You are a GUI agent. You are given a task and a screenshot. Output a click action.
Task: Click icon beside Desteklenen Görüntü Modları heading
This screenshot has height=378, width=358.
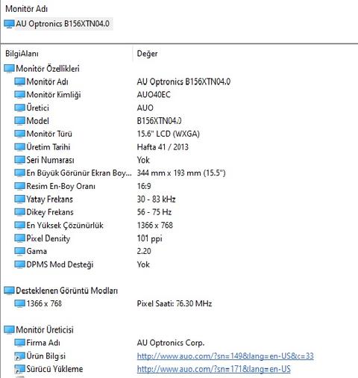point(9,291)
